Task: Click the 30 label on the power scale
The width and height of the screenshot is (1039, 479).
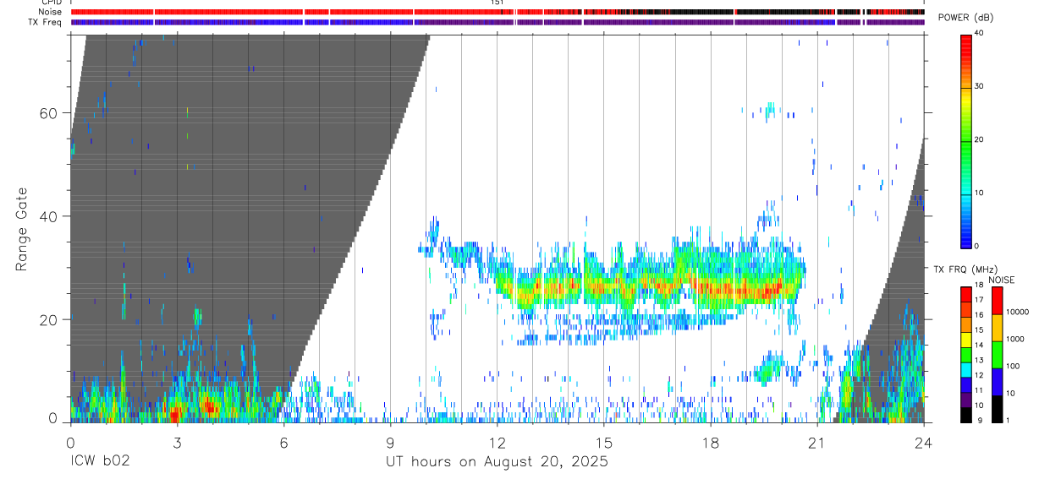Action: pyautogui.click(x=979, y=86)
